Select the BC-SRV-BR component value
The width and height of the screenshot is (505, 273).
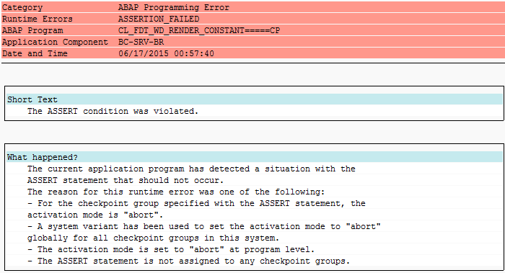tap(141, 42)
